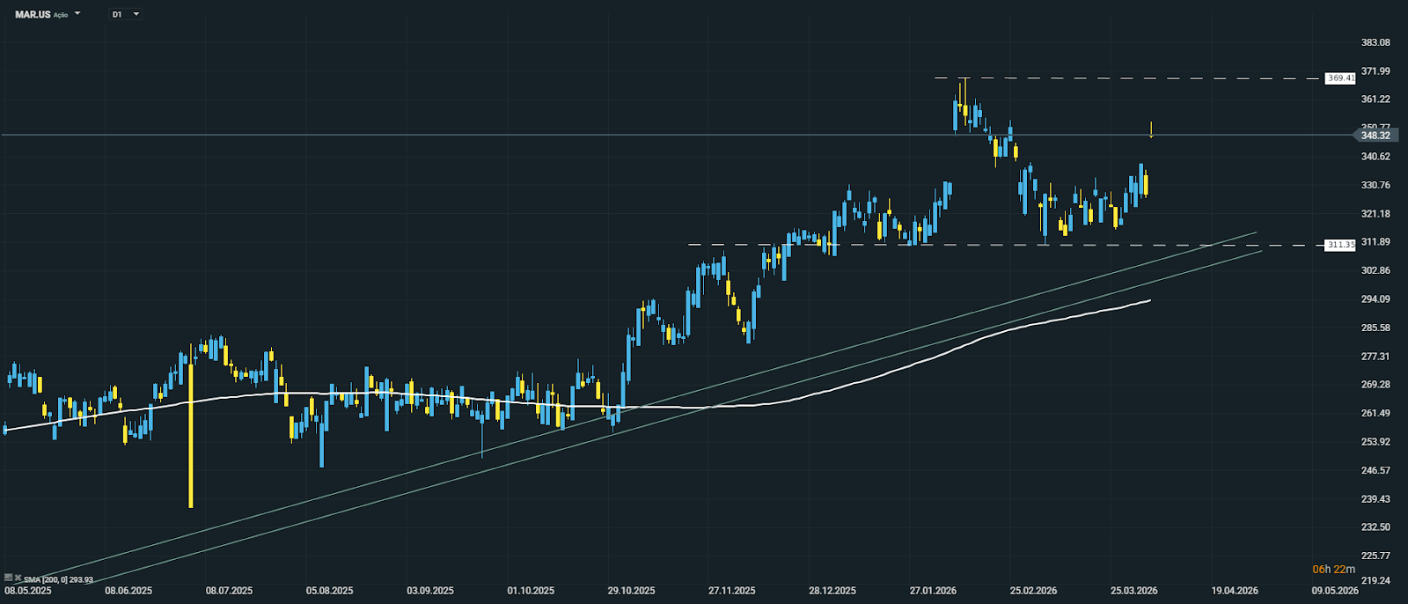
Task: Click the 219.24 value on price axis
Action: point(1375,581)
